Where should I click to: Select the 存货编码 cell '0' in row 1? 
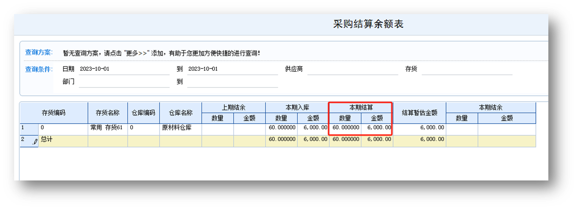(63, 129)
